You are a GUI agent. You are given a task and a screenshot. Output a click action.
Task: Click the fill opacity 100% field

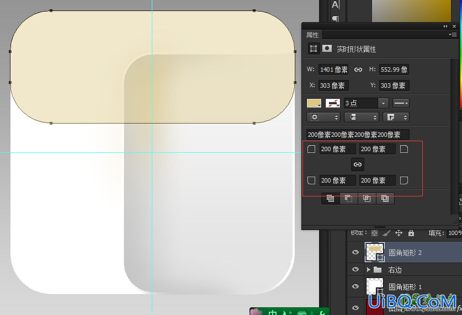tap(455, 233)
